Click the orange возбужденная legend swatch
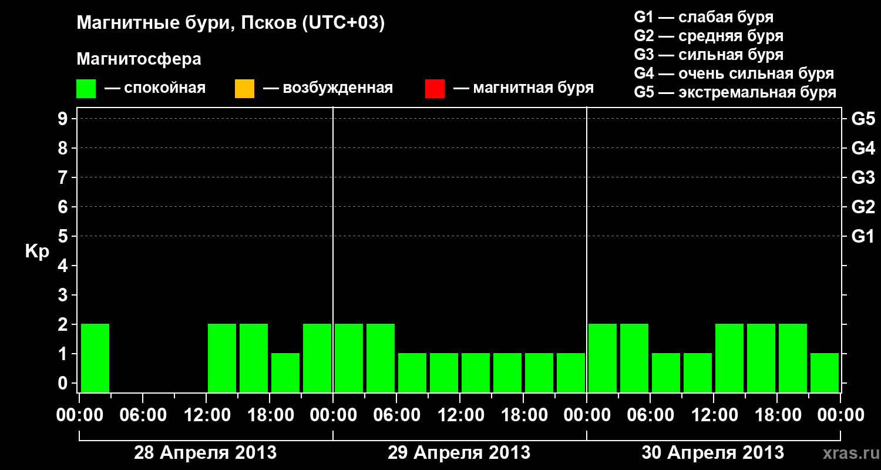881x470 pixels. tap(244, 89)
